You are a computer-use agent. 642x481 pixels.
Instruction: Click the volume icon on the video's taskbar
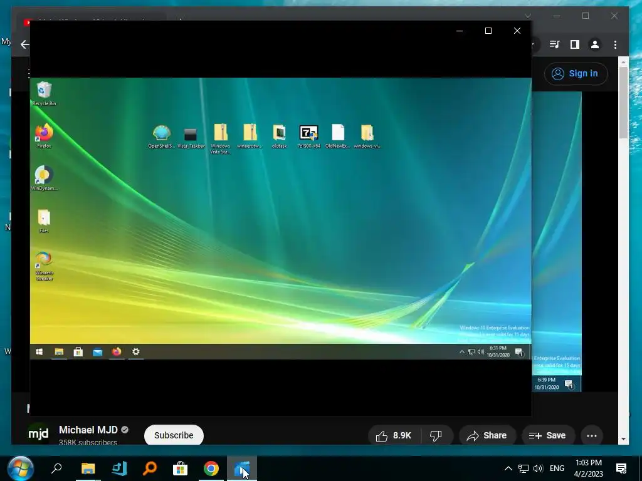coord(481,352)
